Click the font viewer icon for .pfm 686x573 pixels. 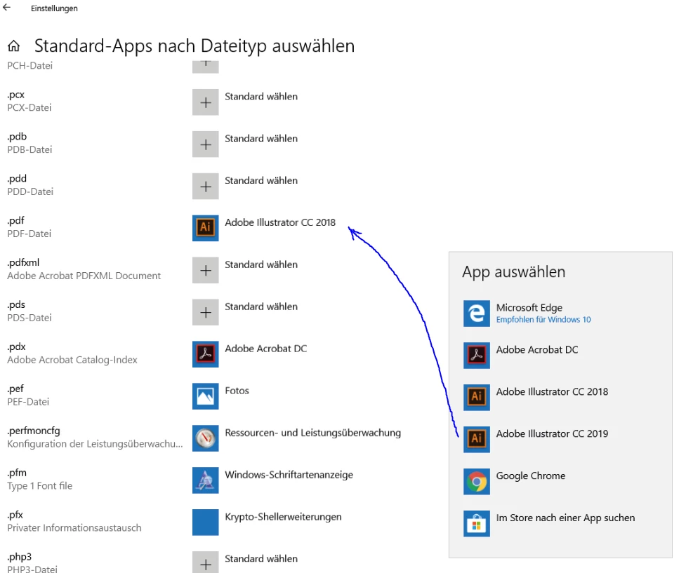205,480
